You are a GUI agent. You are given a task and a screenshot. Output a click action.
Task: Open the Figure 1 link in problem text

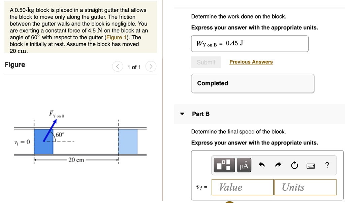coord(116,37)
